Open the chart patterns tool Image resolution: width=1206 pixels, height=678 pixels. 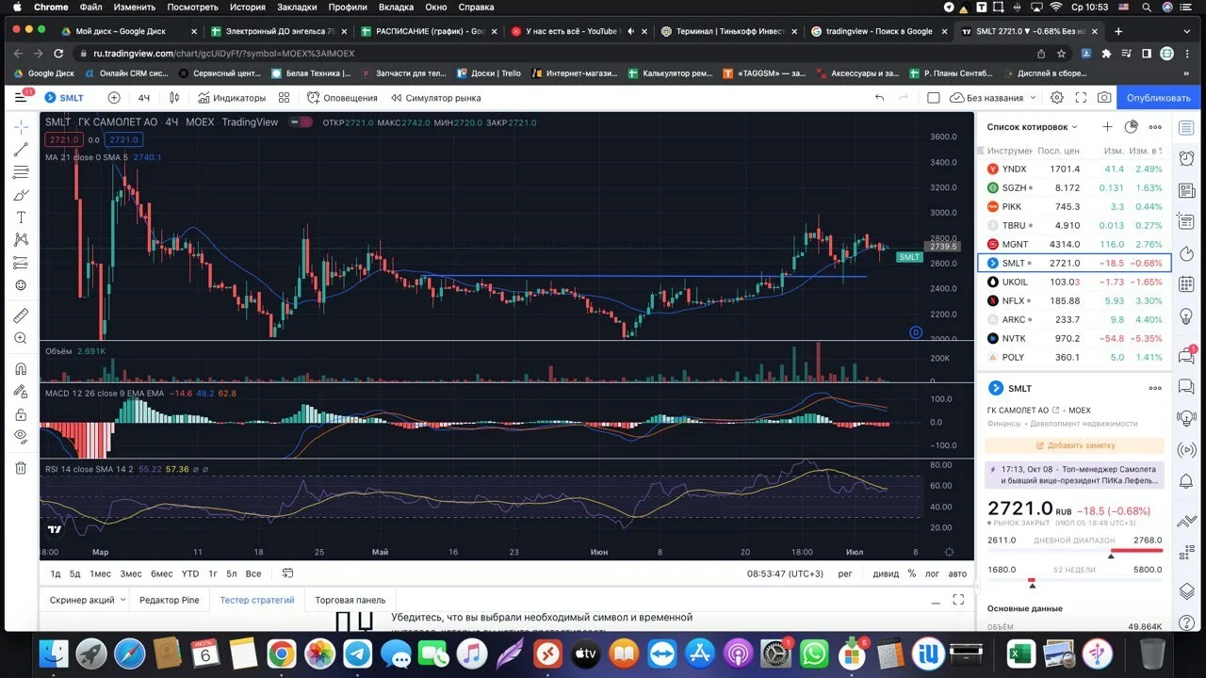point(21,240)
